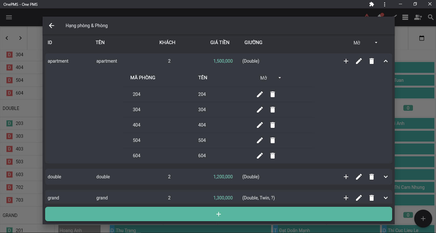Select the GIÁ TIỀN column header

pos(220,43)
